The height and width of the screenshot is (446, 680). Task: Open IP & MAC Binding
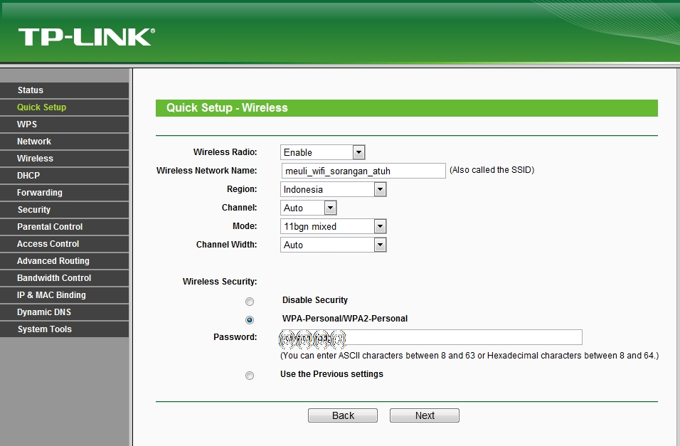[64, 295]
